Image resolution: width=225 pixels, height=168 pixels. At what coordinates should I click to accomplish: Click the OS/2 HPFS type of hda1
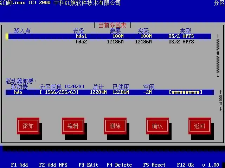click(x=181, y=36)
